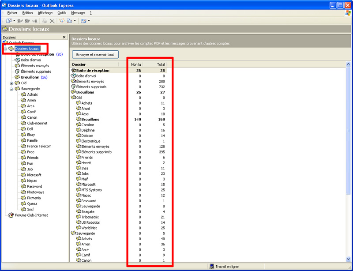The height and width of the screenshot is (271, 353).
Task: Select the Hervé row in folder list
Action: [118, 163]
